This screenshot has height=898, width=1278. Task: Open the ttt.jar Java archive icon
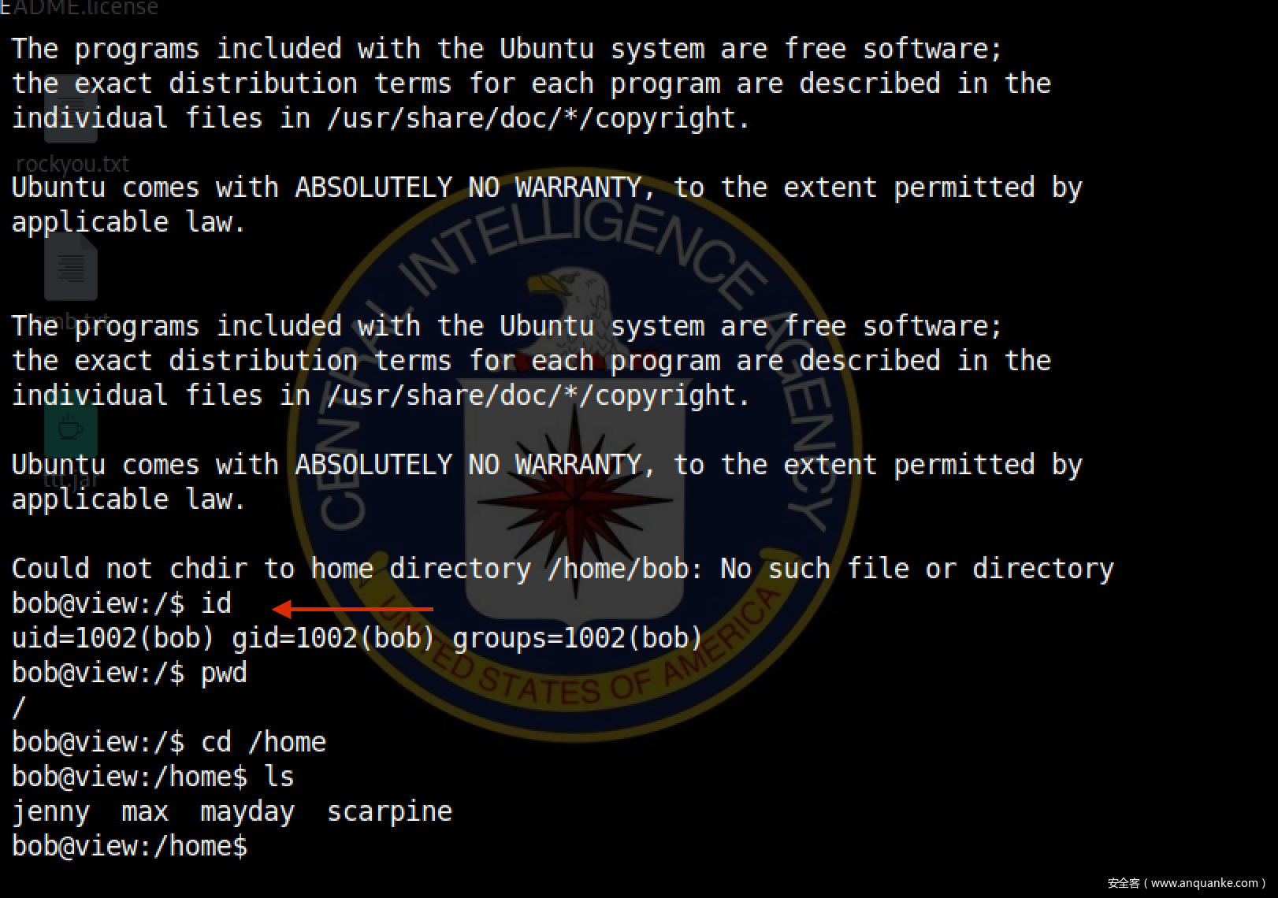(x=71, y=429)
